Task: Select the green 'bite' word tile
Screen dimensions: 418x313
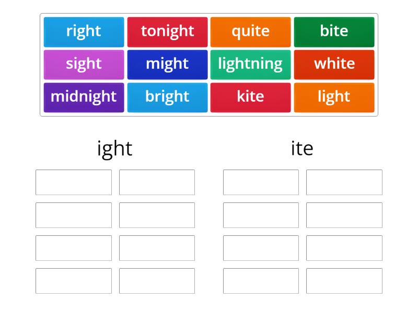Action: coord(334,32)
